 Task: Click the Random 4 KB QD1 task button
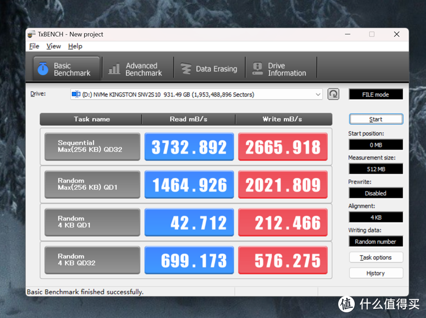[x=92, y=222]
